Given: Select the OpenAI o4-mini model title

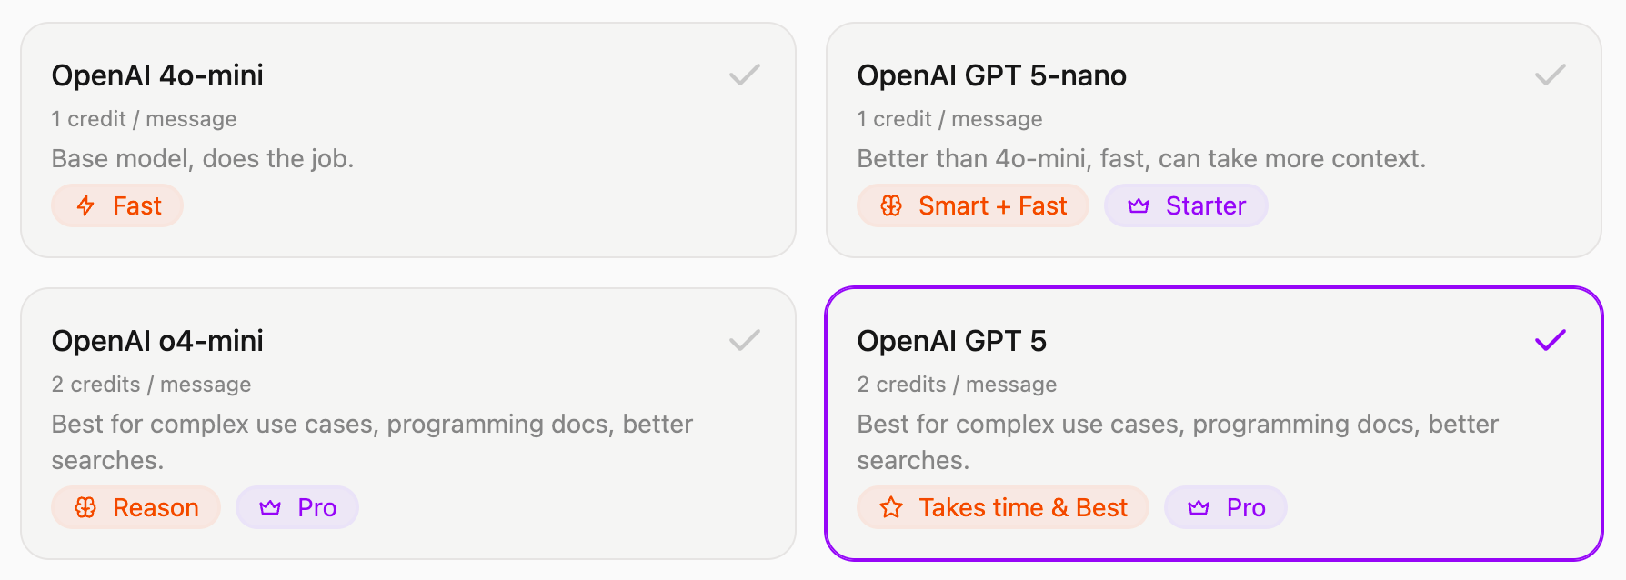Looking at the screenshot, I should tap(157, 341).
